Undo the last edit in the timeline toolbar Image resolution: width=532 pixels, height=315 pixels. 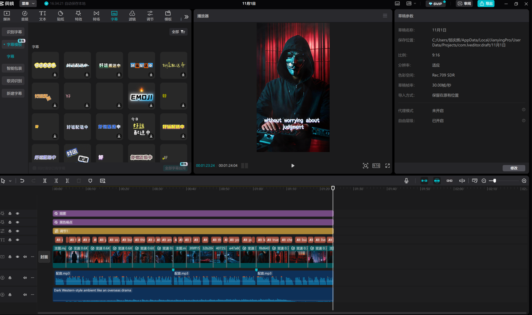coord(22,181)
